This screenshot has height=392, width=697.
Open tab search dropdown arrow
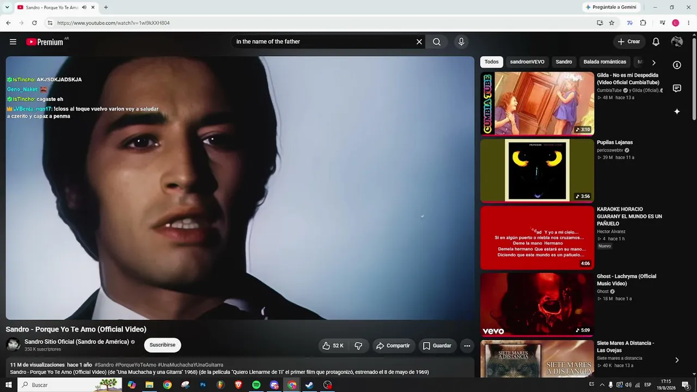tap(7, 7)
